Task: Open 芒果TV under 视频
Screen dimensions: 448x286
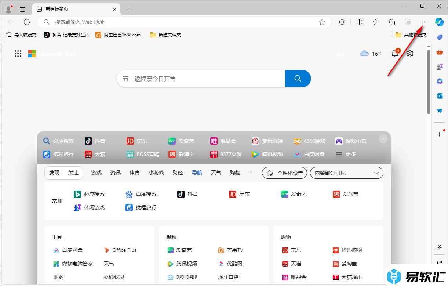Action: (231, 250)
